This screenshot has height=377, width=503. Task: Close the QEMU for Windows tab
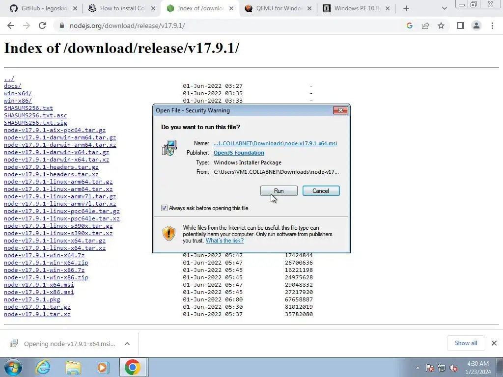[x=309, y=8]
